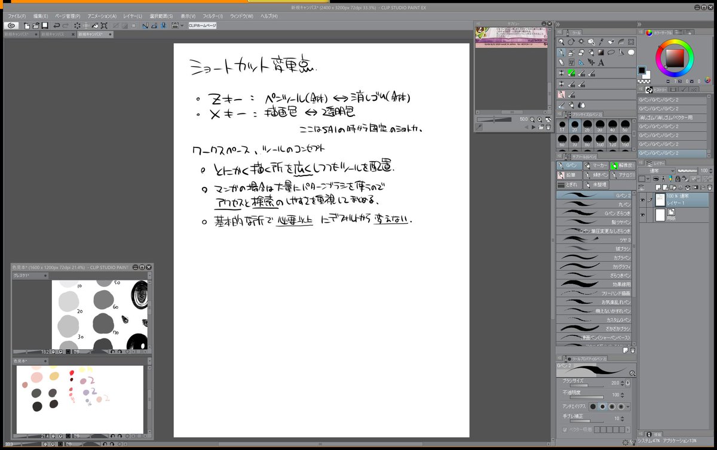717x450 pixels.
Task: Open the ウィンドウ(W) menu
Action: [243, 16]
